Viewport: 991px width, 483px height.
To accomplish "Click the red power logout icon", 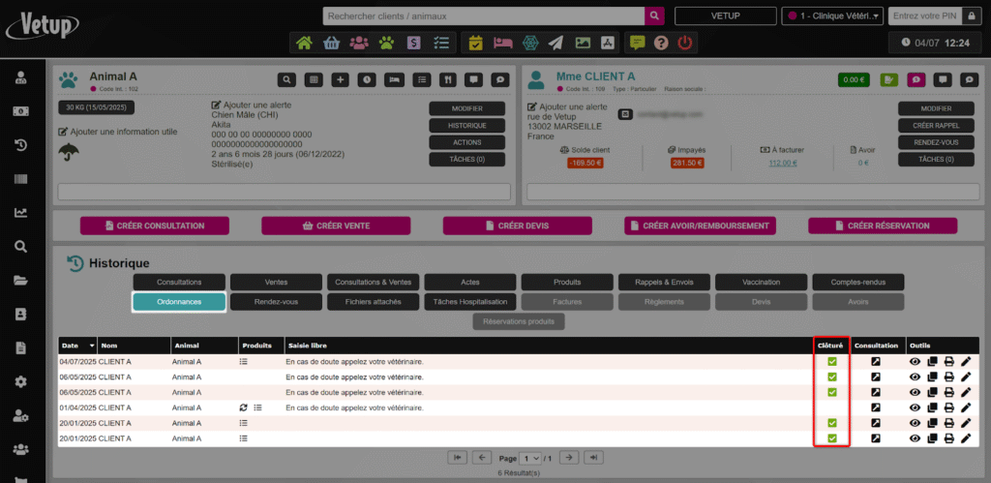I will pyautogui.click(x=685, y=43).
